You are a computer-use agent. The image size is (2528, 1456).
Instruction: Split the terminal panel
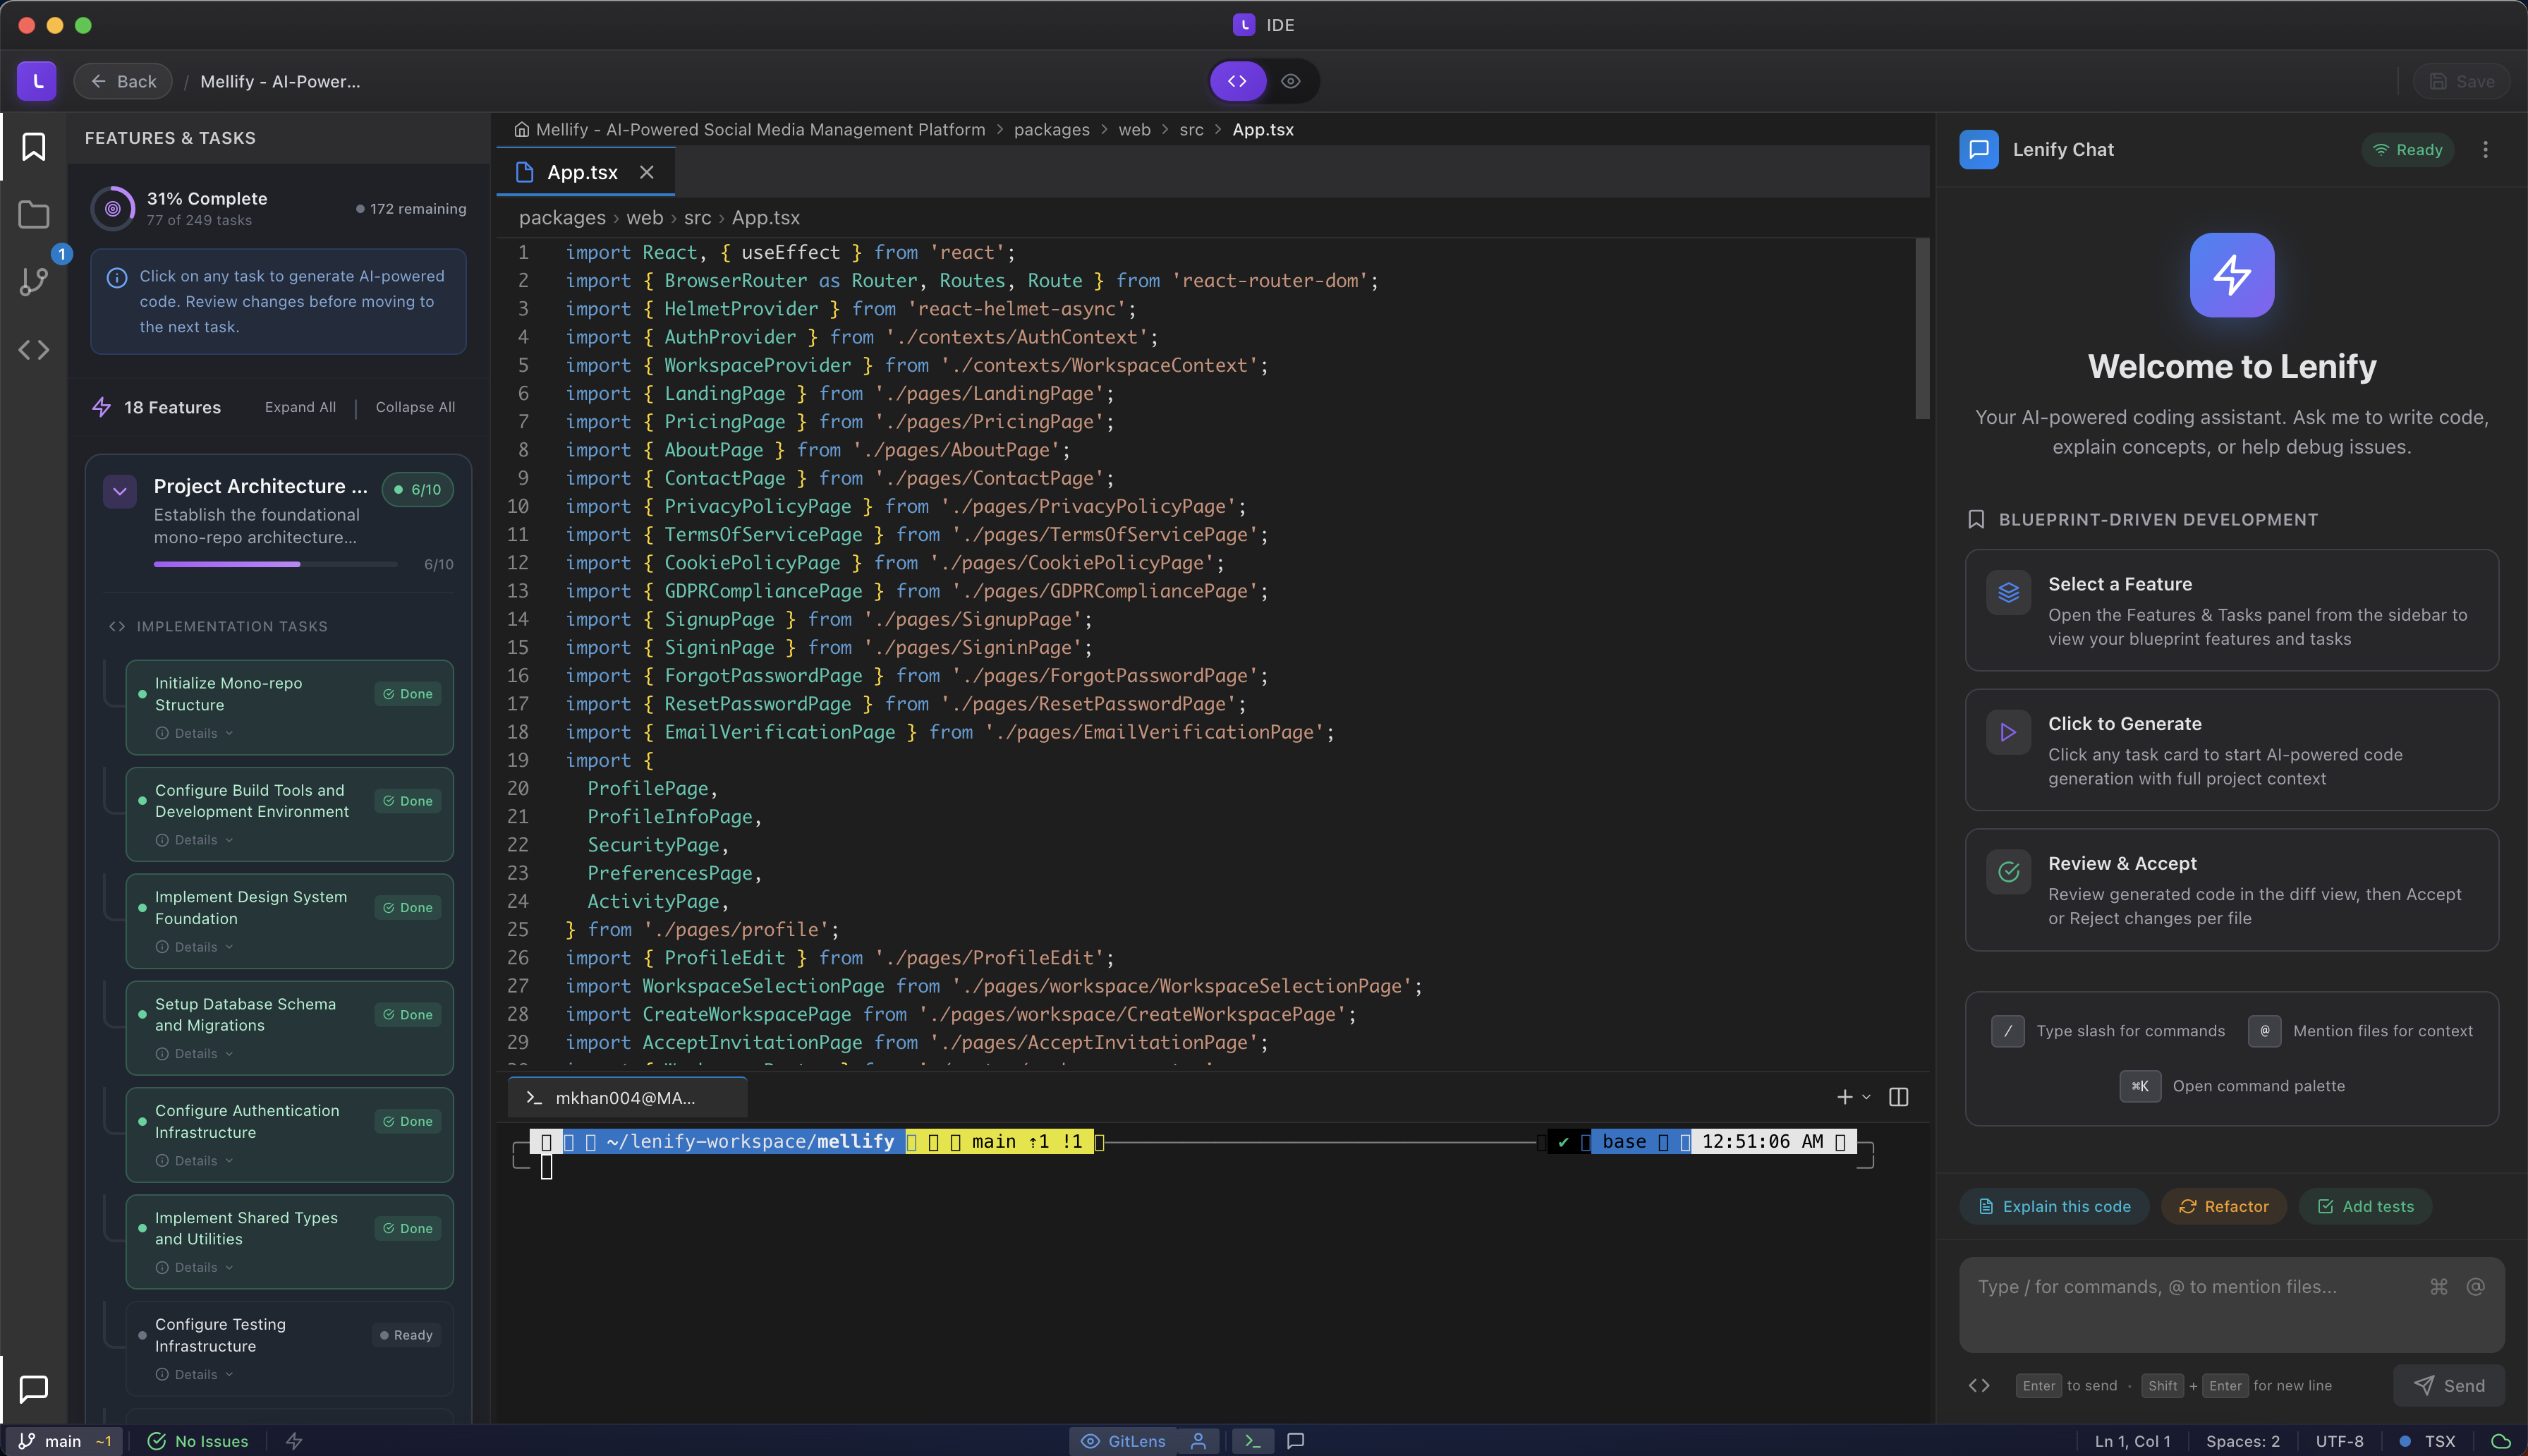(x=1898, y=1097)
